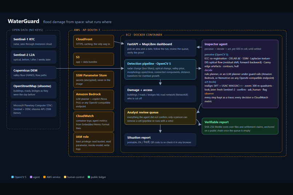Click the Microsoft Planetary Computer STAC note

pyautogui.click(x=33, y=109)
